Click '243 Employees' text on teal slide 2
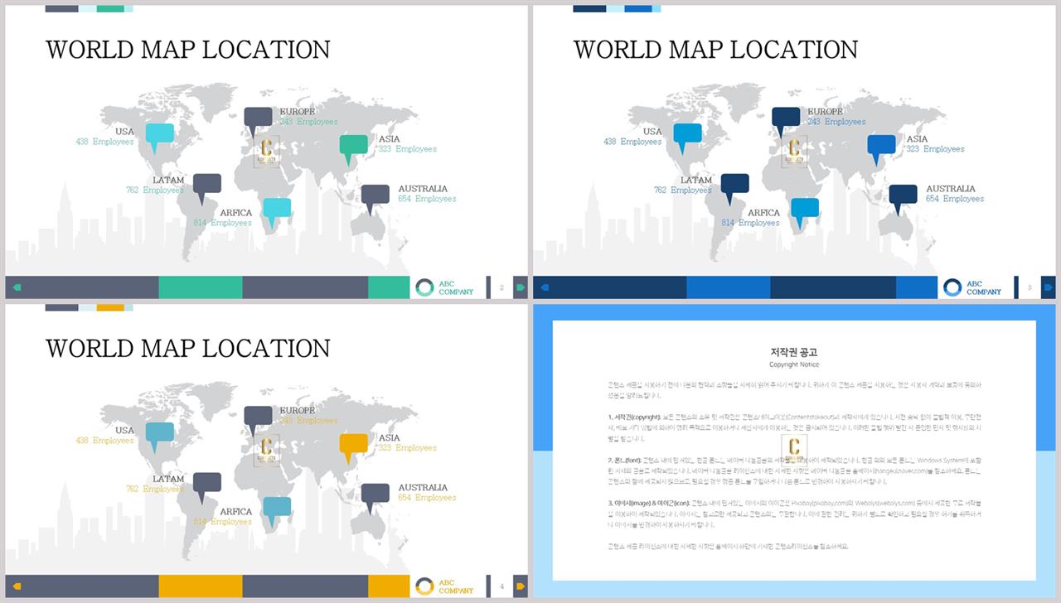The width and height of the screenshot is (1061, 603). tap(308, 122)
